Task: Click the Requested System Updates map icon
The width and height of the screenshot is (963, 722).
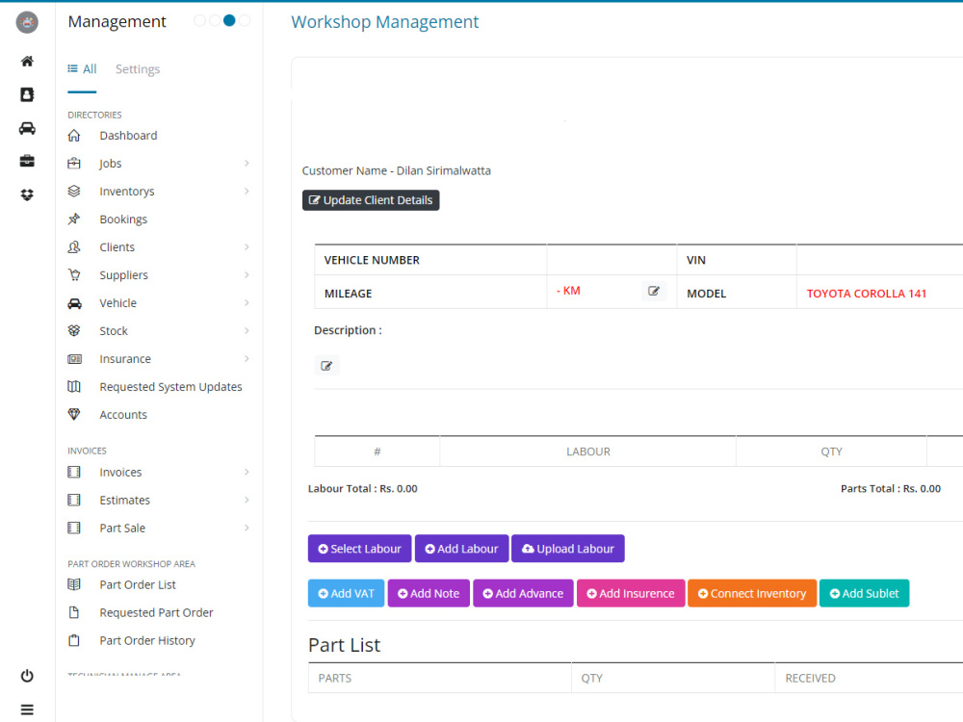Action: coord(74,386)
